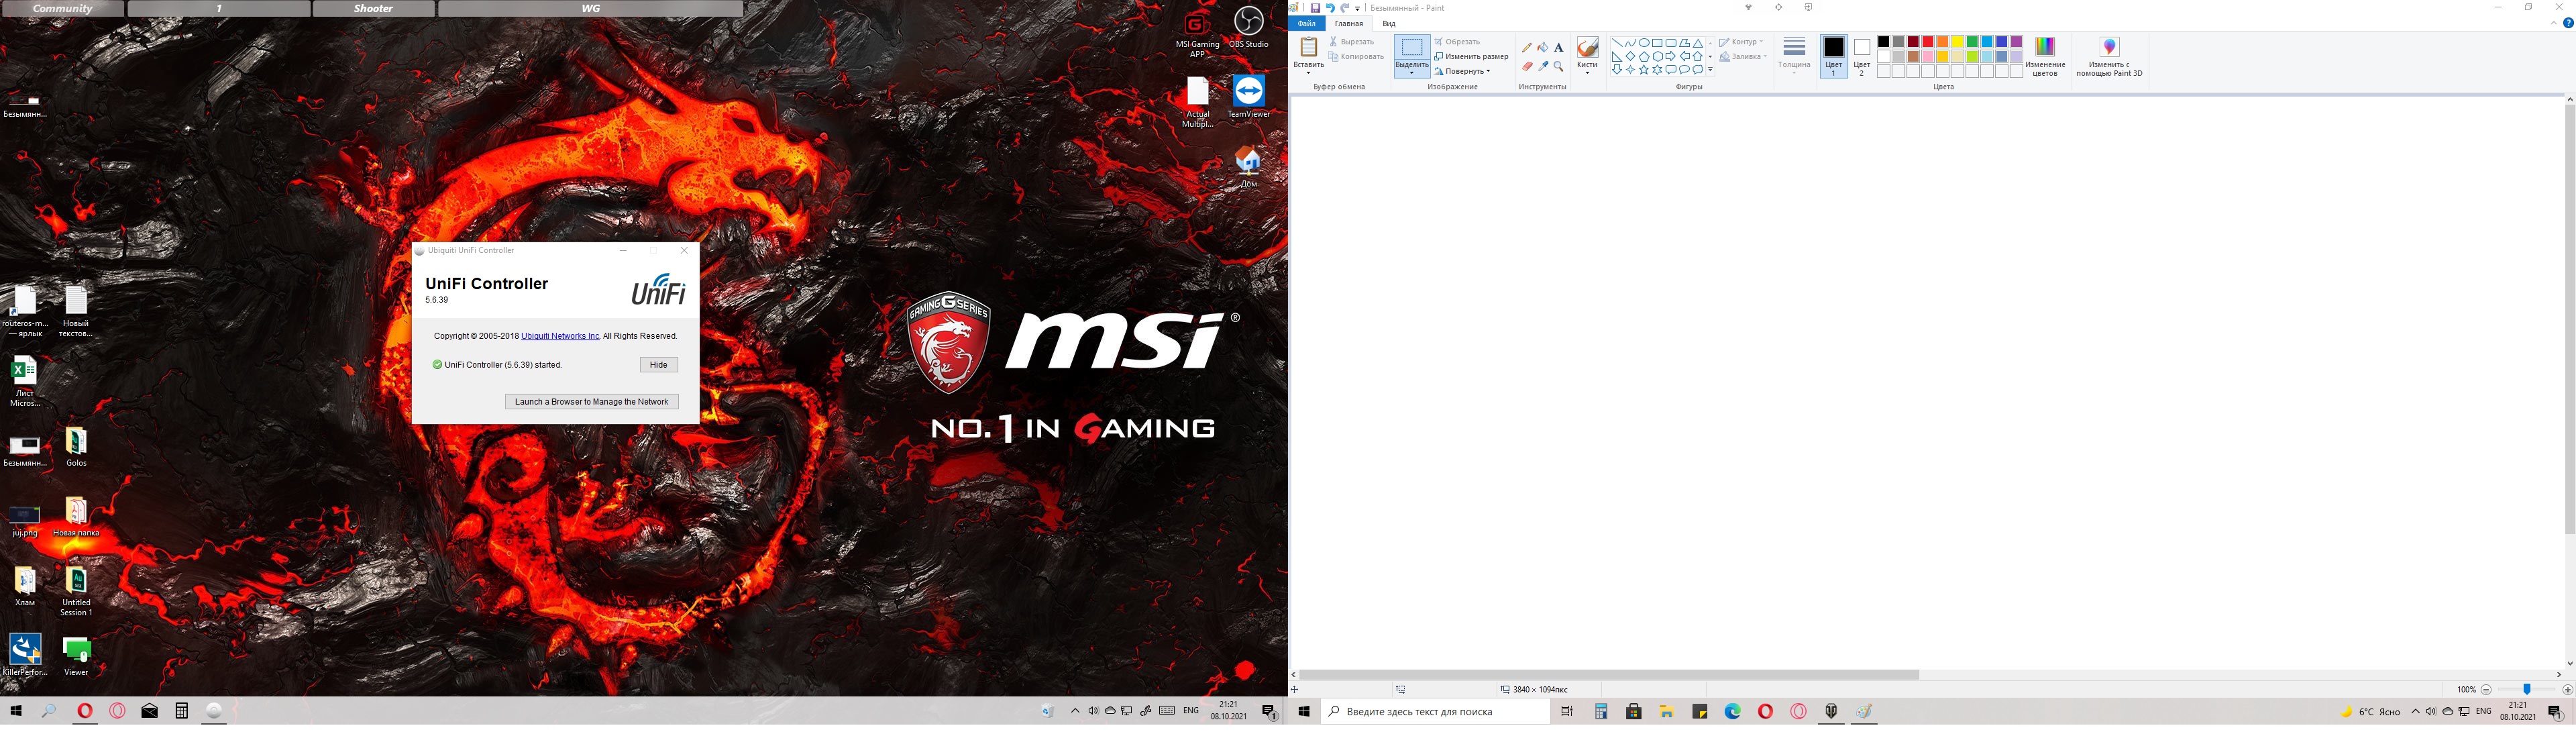The image size is (2576, 734).
Task: Select the Color picker eyedropper tool
Action: 1543,67
